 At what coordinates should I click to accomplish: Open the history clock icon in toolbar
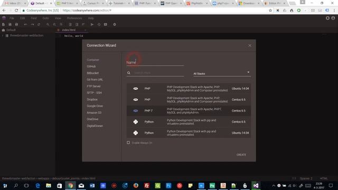point(99,25)
